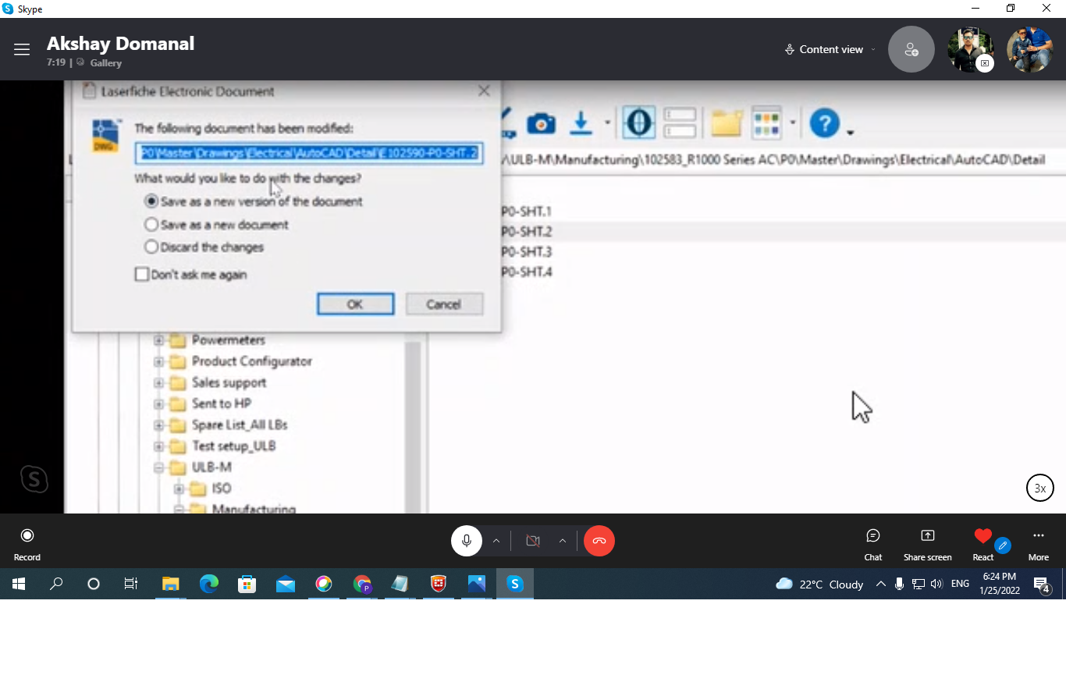Click Share screen
This screenshot has width=1066, height=693.
pos(928,544)
